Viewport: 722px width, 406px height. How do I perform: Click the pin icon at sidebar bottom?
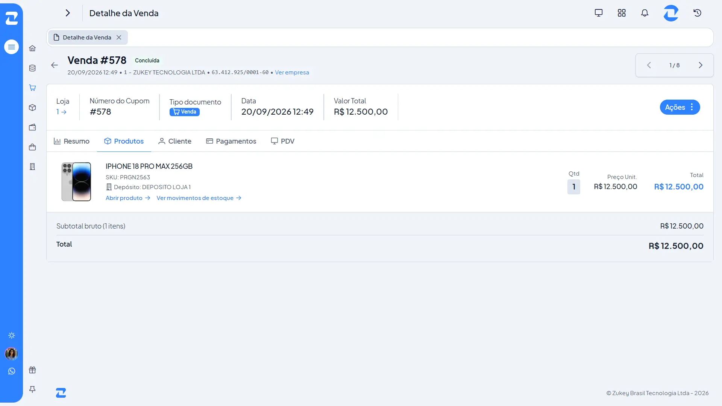pos(32,389)
